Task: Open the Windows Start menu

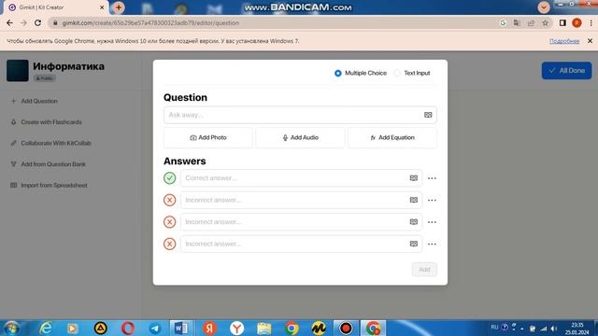Action: tap(12, 328)
